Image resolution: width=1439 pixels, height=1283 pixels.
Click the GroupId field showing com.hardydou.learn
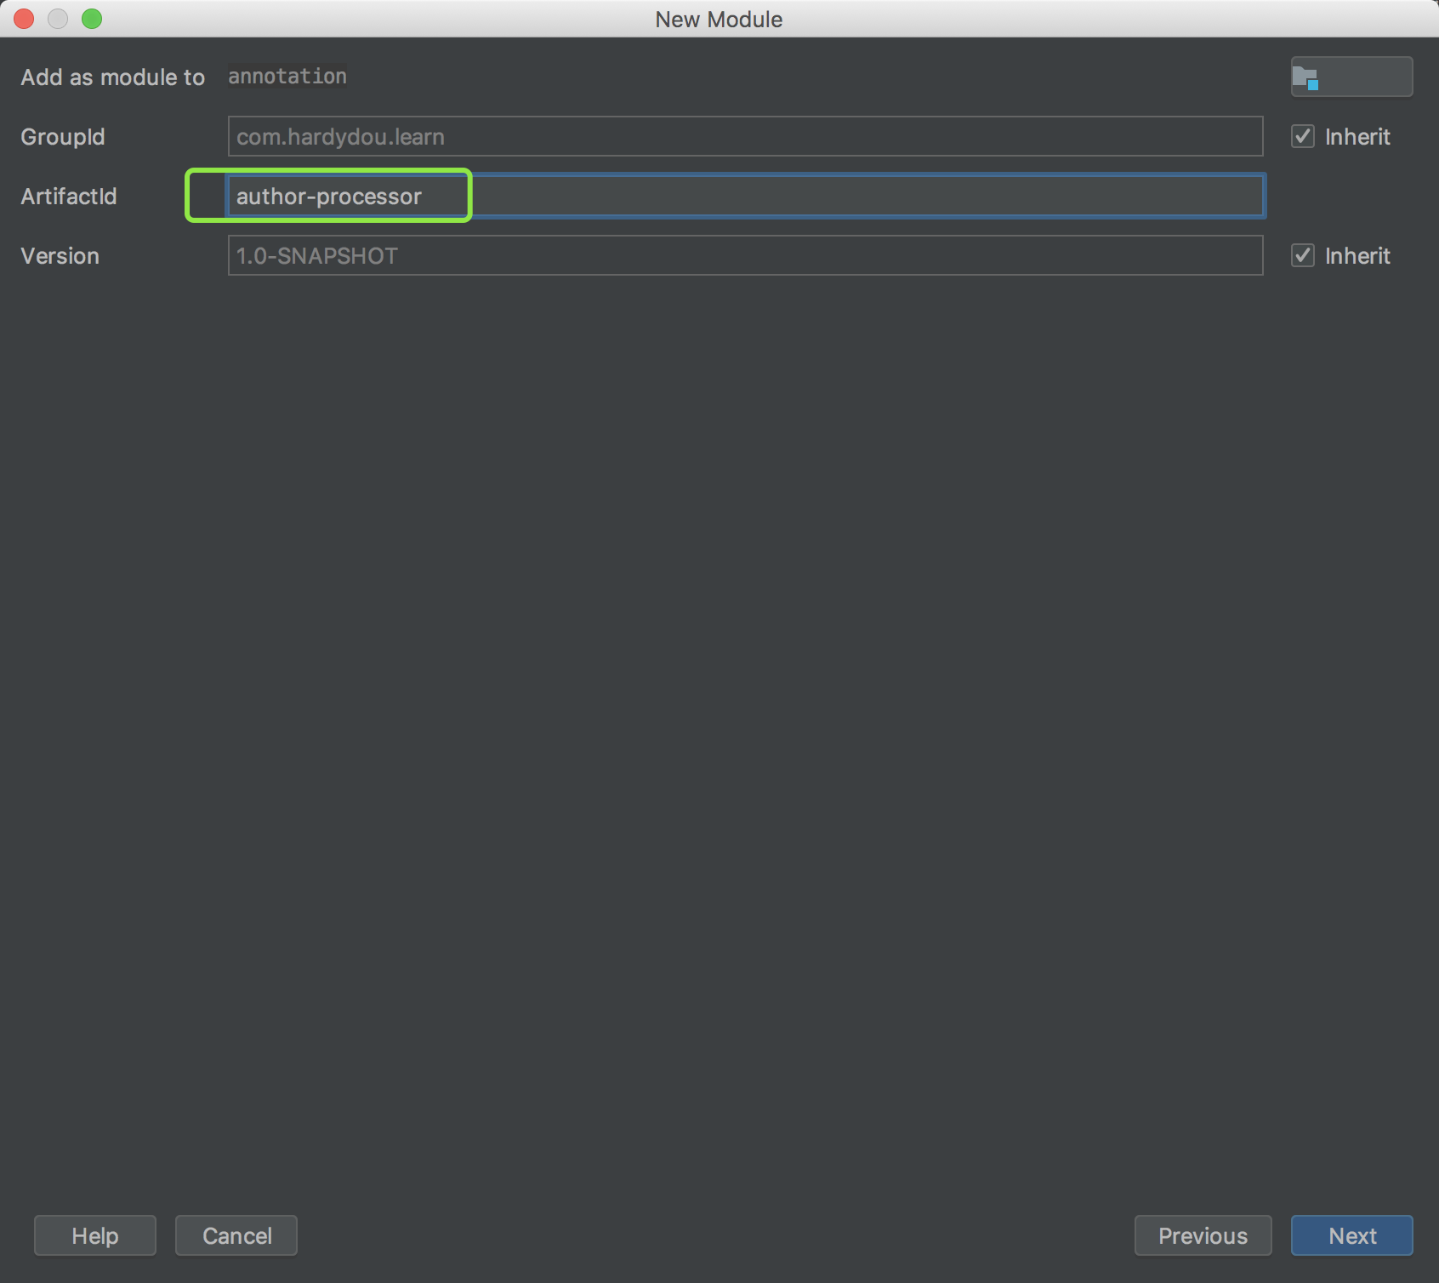744,137
